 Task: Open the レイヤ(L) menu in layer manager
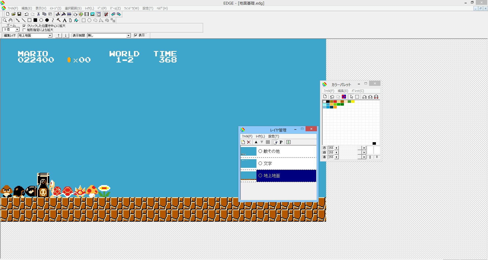pos(260,136)
